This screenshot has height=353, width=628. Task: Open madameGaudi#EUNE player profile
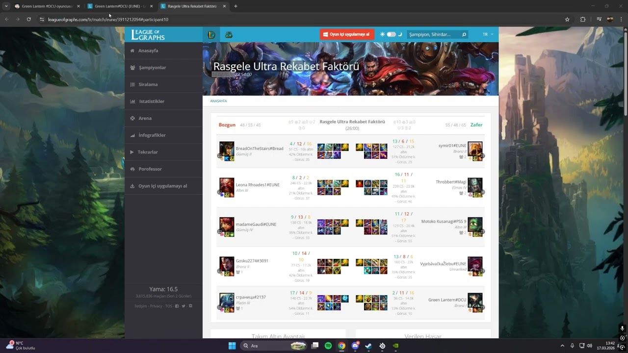pyautogui.click(x=256, y=225)
